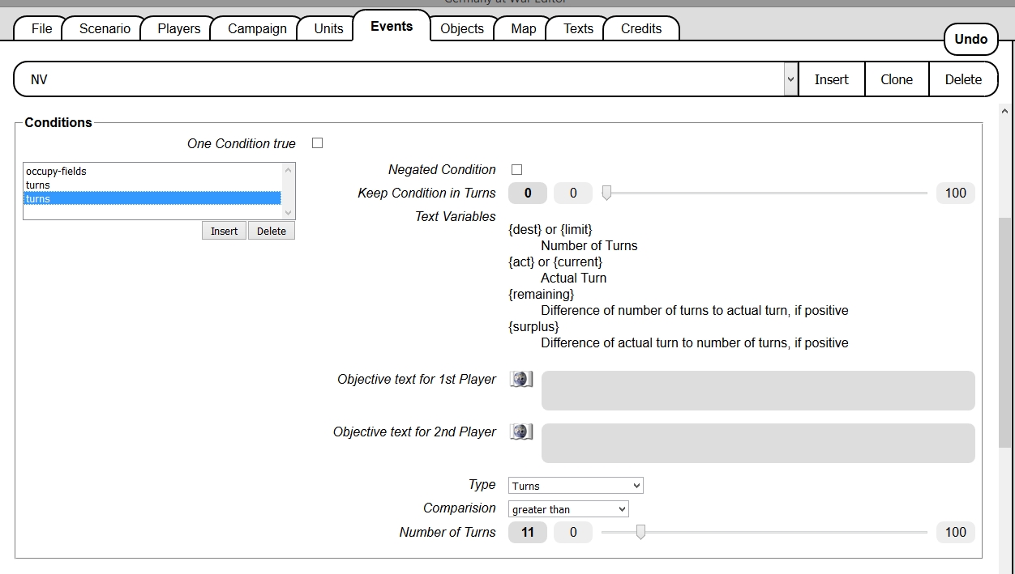Toggle the One Condition true checkbox
This screenshot has height=574, width=1015.
318,143
